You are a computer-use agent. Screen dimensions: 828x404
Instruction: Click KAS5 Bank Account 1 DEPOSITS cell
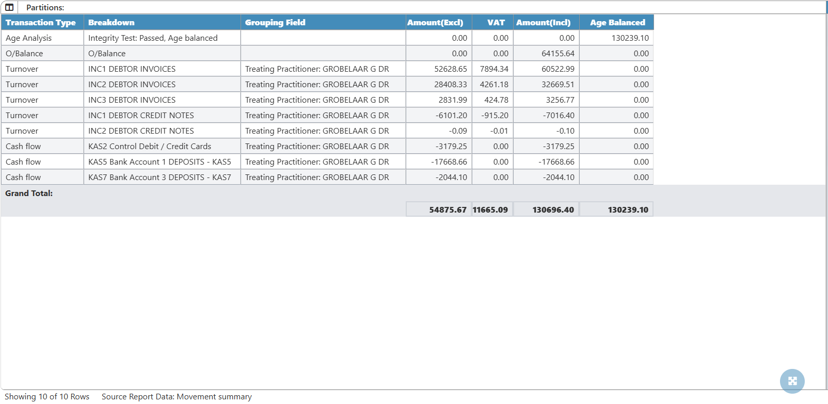pos(160,162)
